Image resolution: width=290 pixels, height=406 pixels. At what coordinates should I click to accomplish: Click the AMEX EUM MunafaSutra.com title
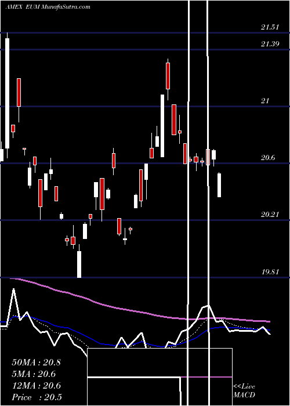tap(48, 7)
